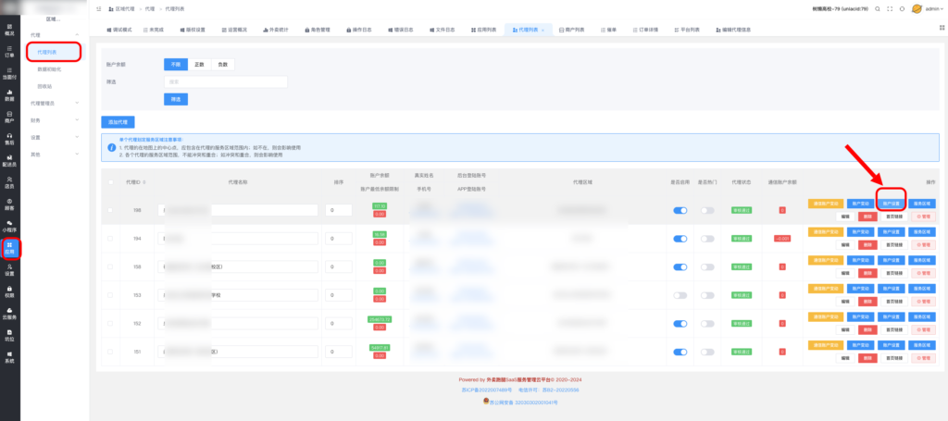Select the 正数 balance filter option
The height and width of the screenshot is (421, 948).
[x=199, y=64]
